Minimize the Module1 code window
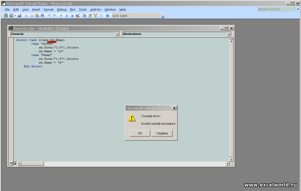 (222, 28)
